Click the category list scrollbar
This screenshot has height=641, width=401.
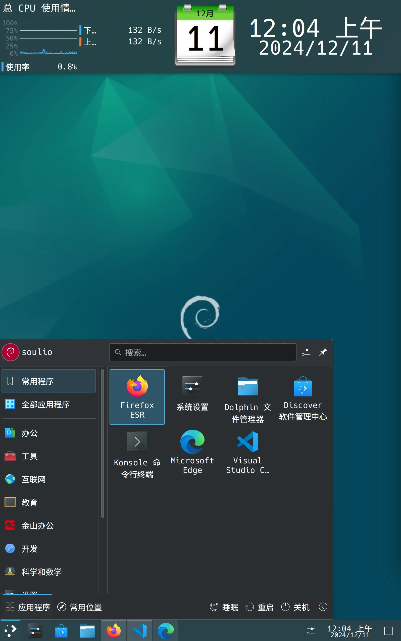102,443
